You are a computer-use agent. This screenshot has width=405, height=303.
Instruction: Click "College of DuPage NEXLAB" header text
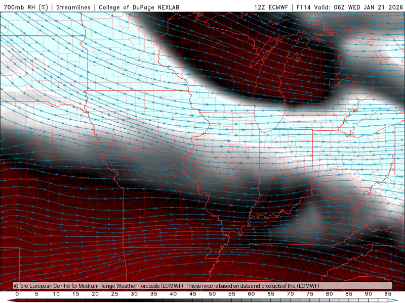pos(139,7)
